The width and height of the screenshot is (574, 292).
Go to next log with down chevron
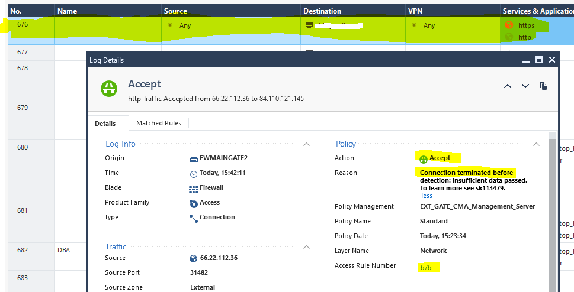[525, 86]
